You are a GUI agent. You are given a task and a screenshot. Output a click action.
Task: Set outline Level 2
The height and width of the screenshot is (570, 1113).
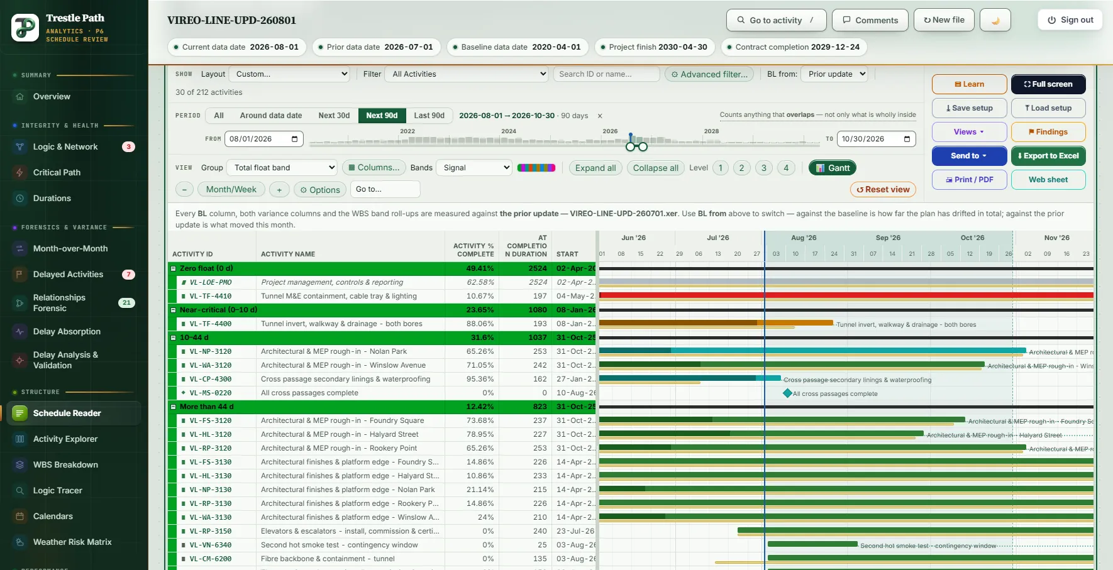tap(742, 168)
